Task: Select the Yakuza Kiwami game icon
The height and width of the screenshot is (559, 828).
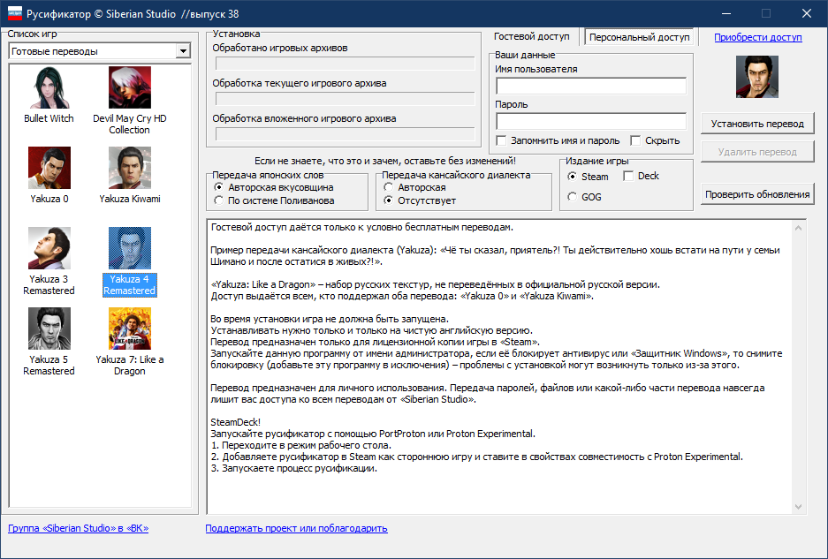Action: (x=129, y=168)
